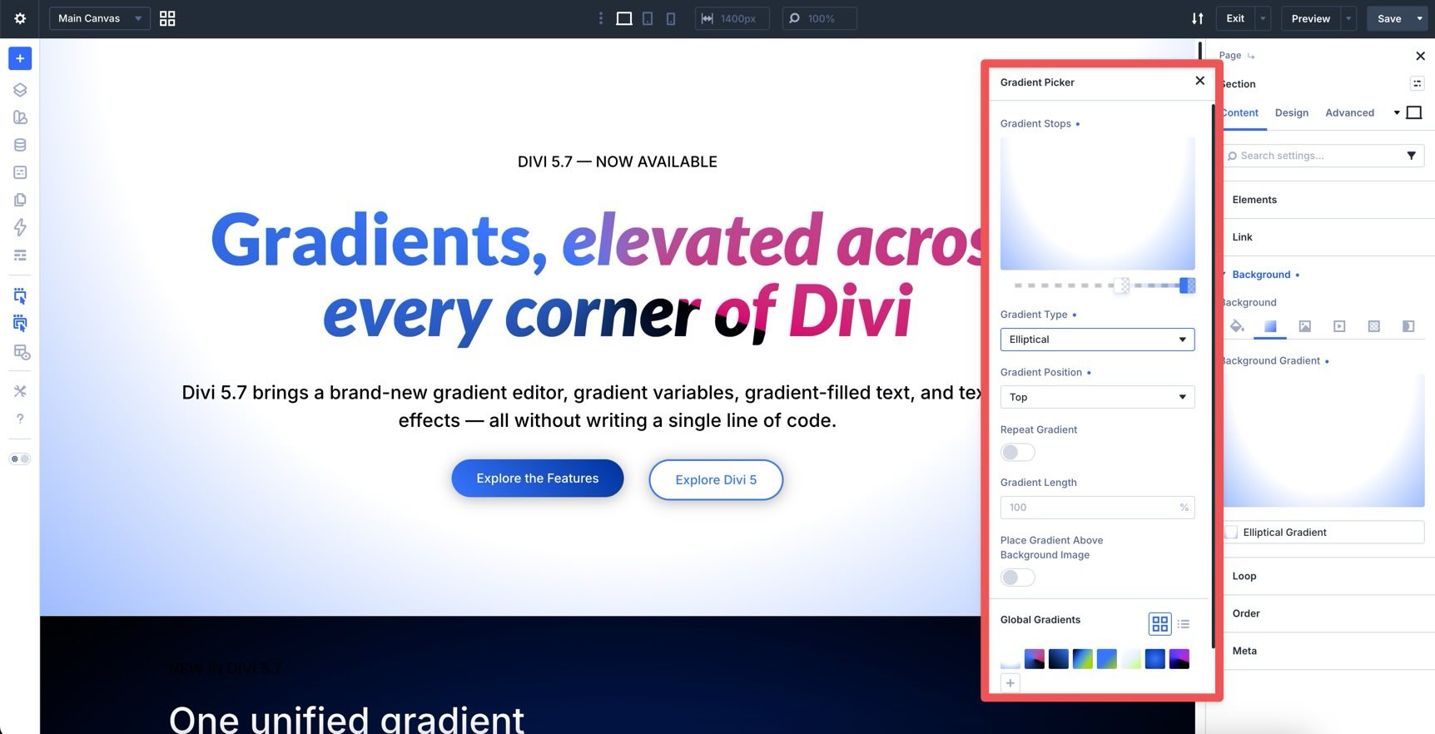
Task: Toggle Place Gradient Above Background Image
Action: point(1017,577)
